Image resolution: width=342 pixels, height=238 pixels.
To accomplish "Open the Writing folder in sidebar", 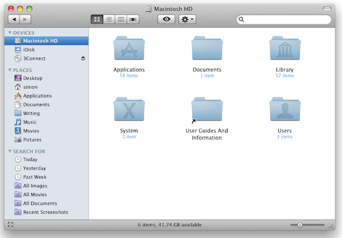I will pos(46,113).
